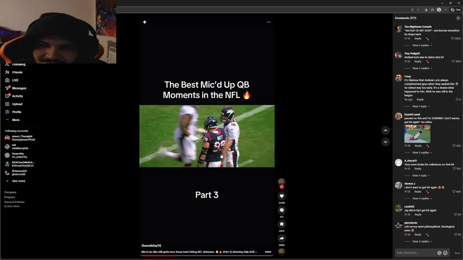Go to the previous video arrow
The width and height of the screenshot is (463, 260).
[x=385, y=130]
